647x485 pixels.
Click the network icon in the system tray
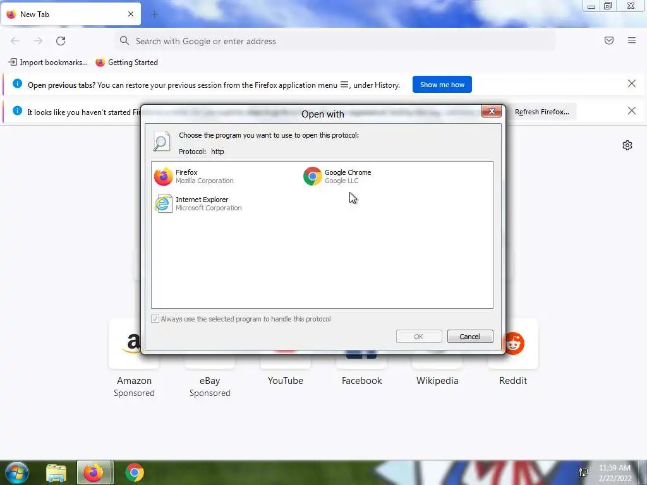[583, 472]
